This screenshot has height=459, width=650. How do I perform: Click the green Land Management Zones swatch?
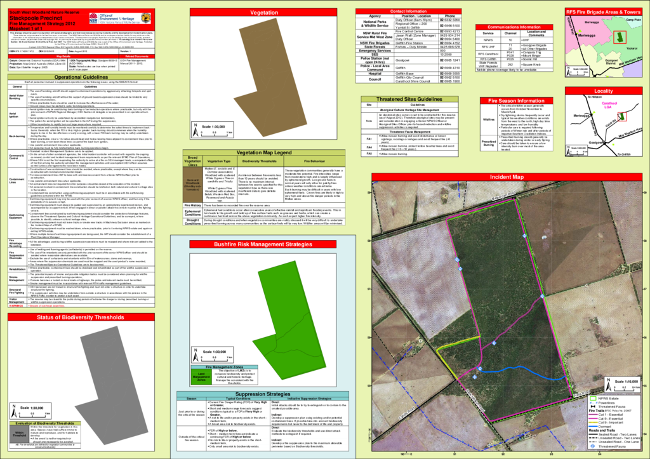click(x=201, y=376)
